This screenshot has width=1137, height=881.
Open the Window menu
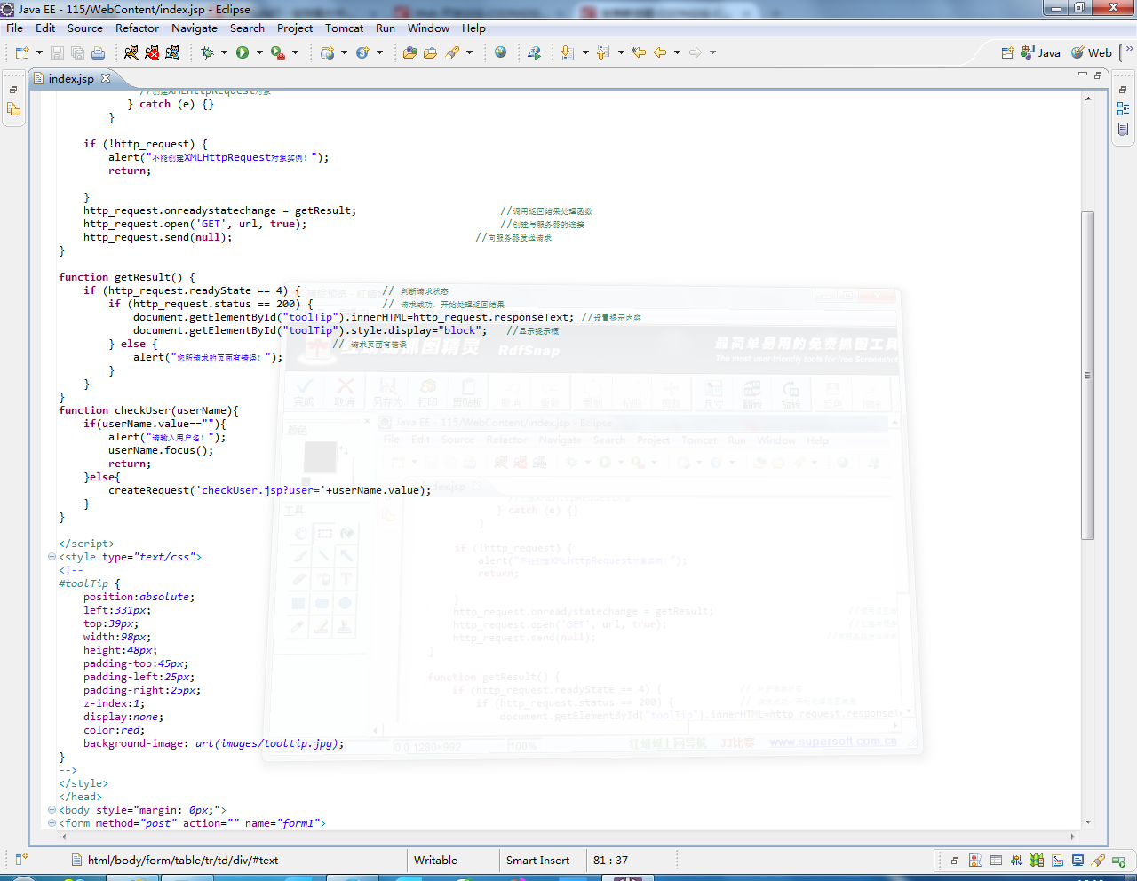[x=428, y=28]
